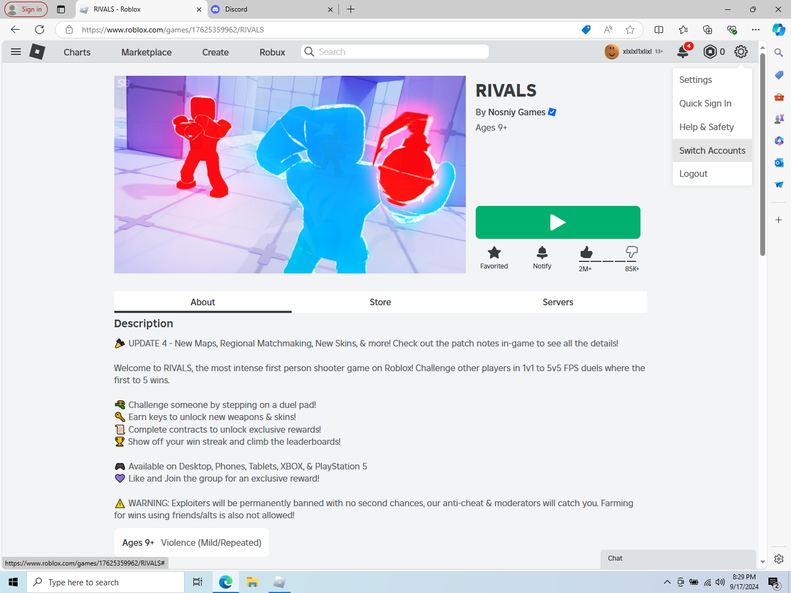Open the Roblox notifications bell
This screenshot has width=791, height=593.
pyautogui.click(x=683, y=52)
